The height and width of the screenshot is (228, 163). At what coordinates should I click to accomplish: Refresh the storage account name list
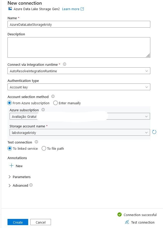[x=154, y=132]
